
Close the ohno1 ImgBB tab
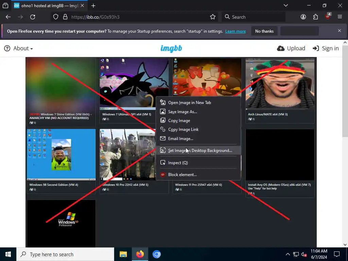click(82, 6)
